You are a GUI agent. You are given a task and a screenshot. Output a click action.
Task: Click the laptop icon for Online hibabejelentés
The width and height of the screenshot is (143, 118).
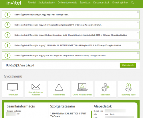tap(82, 87)
